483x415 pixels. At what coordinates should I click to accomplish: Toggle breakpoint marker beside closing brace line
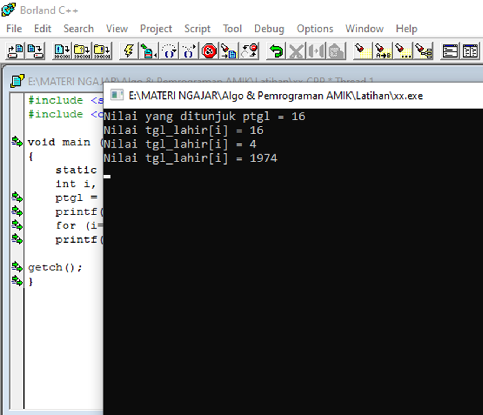(x=17, y=281)
